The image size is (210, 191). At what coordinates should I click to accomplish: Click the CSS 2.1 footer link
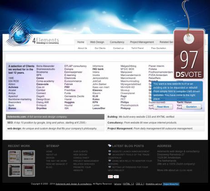tap(140, 184)
